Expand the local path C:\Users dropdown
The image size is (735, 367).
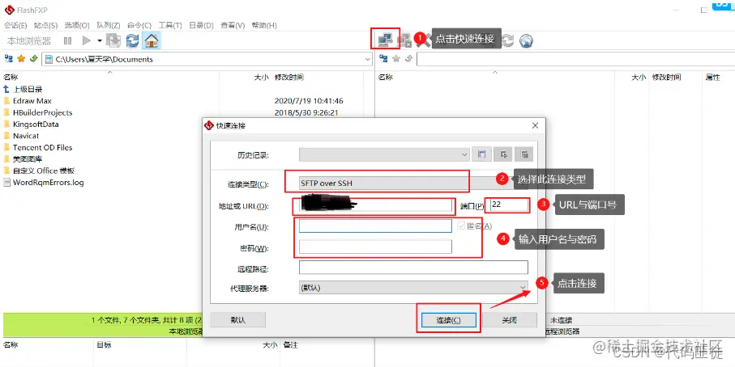tap(368, 59)
